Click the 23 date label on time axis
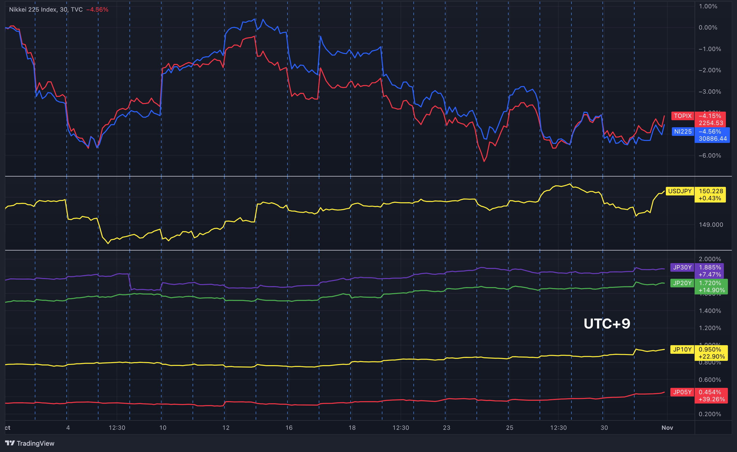Image resolution: width=737 pixels, height=452 pixels. [446, 428]
